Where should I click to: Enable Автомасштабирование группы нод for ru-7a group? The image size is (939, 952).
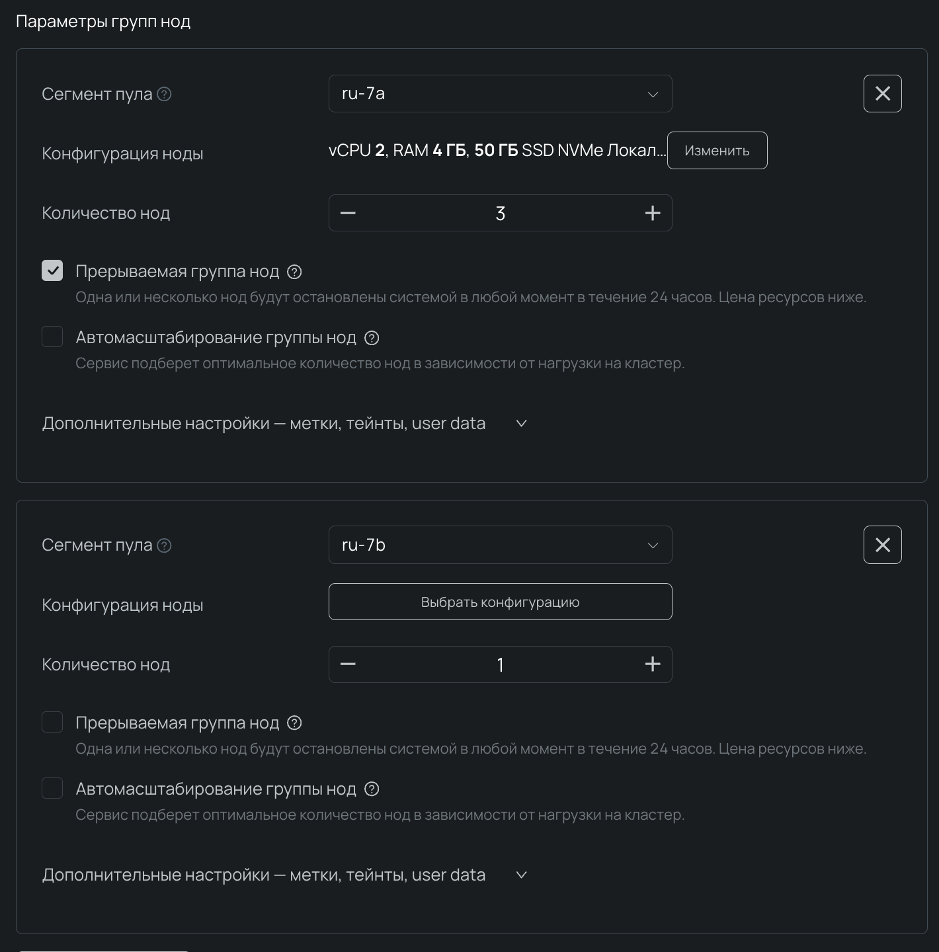point(52,337)
